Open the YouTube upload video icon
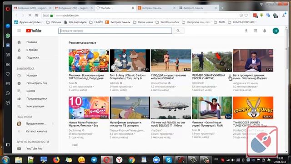Viewport: 291px width, 164px height. (246, 31)
